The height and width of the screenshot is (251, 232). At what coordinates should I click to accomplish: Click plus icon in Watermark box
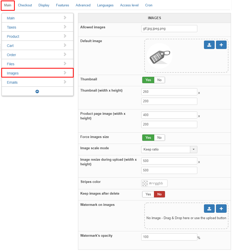(221, 209)
